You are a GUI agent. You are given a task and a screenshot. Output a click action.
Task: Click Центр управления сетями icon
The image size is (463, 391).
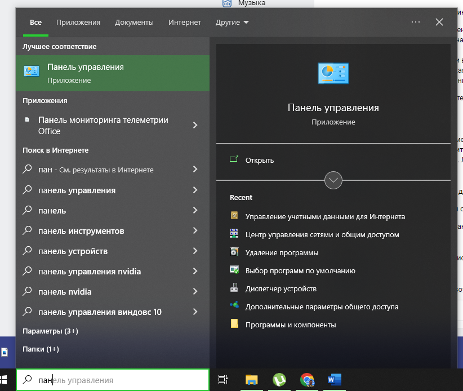[x=234, y=233]
